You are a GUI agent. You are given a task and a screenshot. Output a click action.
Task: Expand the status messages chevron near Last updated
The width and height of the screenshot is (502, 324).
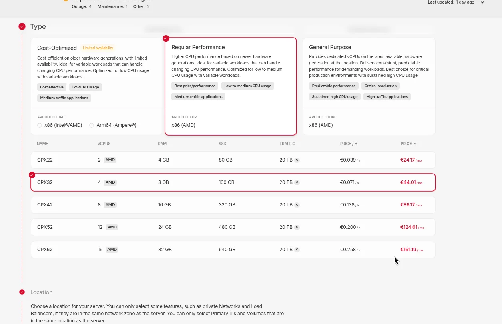click(x=482, y=2)
